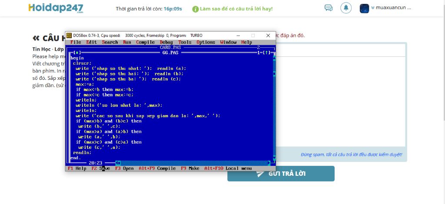
Task: Click the user avatar picture
Action: 365,8
